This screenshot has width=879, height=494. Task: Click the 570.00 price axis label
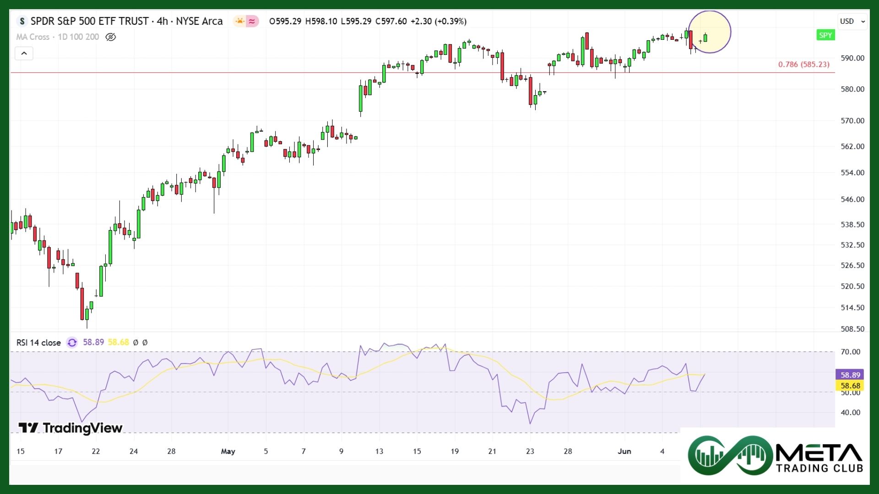(852, 121)
